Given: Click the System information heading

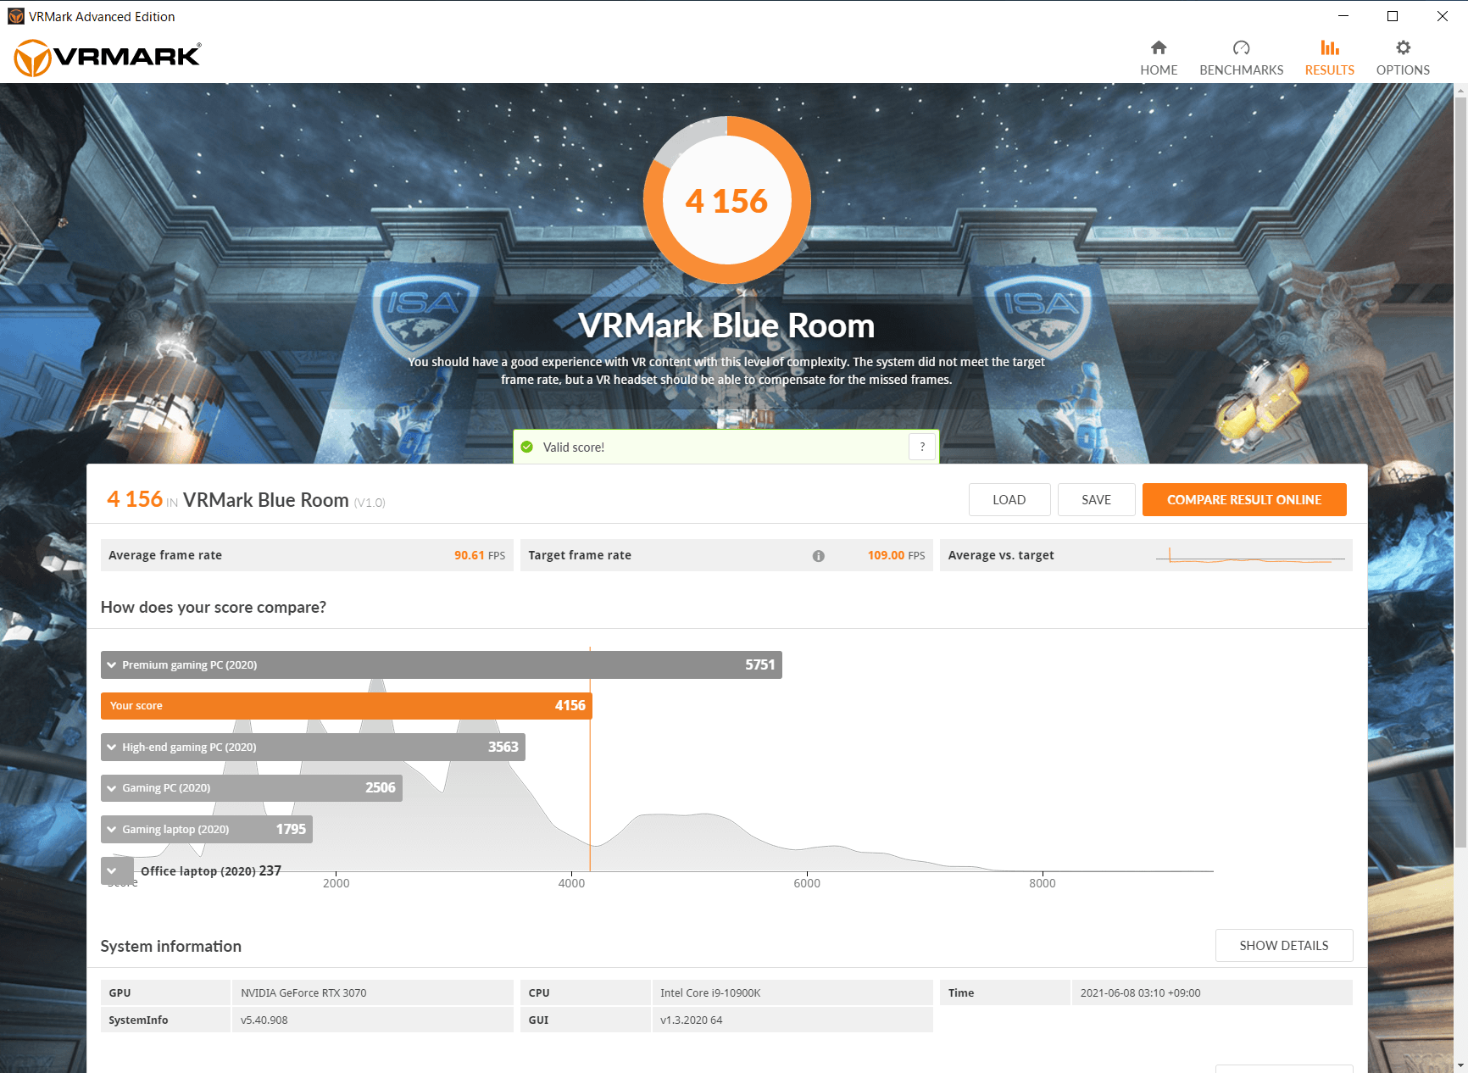Looking at the screenshot, I should tap(171, 946).
